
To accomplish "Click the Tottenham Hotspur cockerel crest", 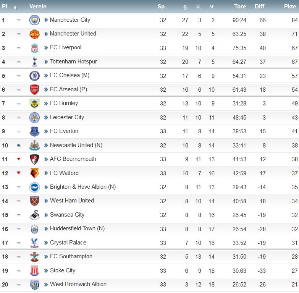I will pyautogui.click(x=34, y=62).
